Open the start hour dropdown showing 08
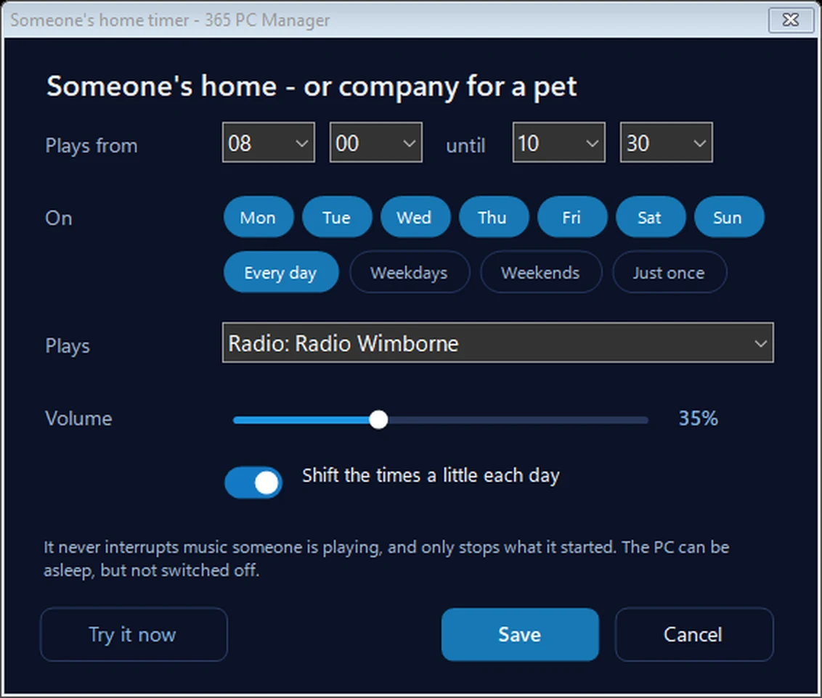822x698 pixels. 269,142
